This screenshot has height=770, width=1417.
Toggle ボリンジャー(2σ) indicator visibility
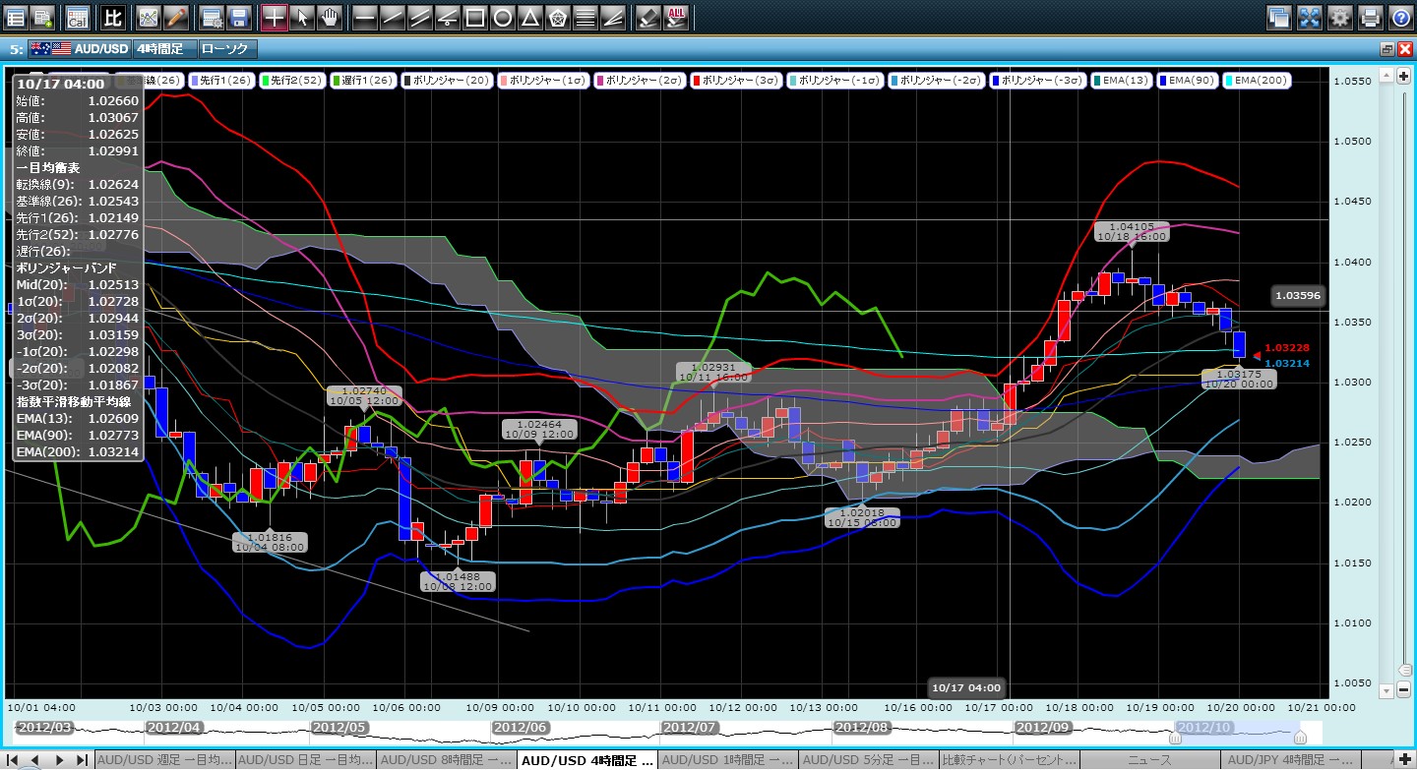coord(639,80)
